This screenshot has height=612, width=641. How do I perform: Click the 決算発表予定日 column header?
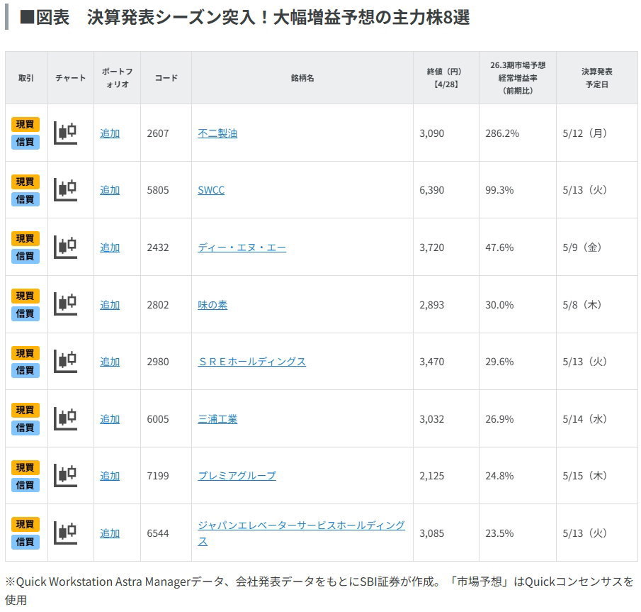click(597, 78)
